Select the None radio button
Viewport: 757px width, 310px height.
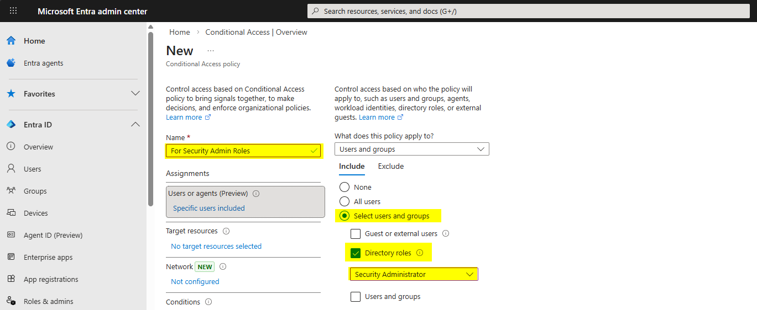(x=344, y=187)
